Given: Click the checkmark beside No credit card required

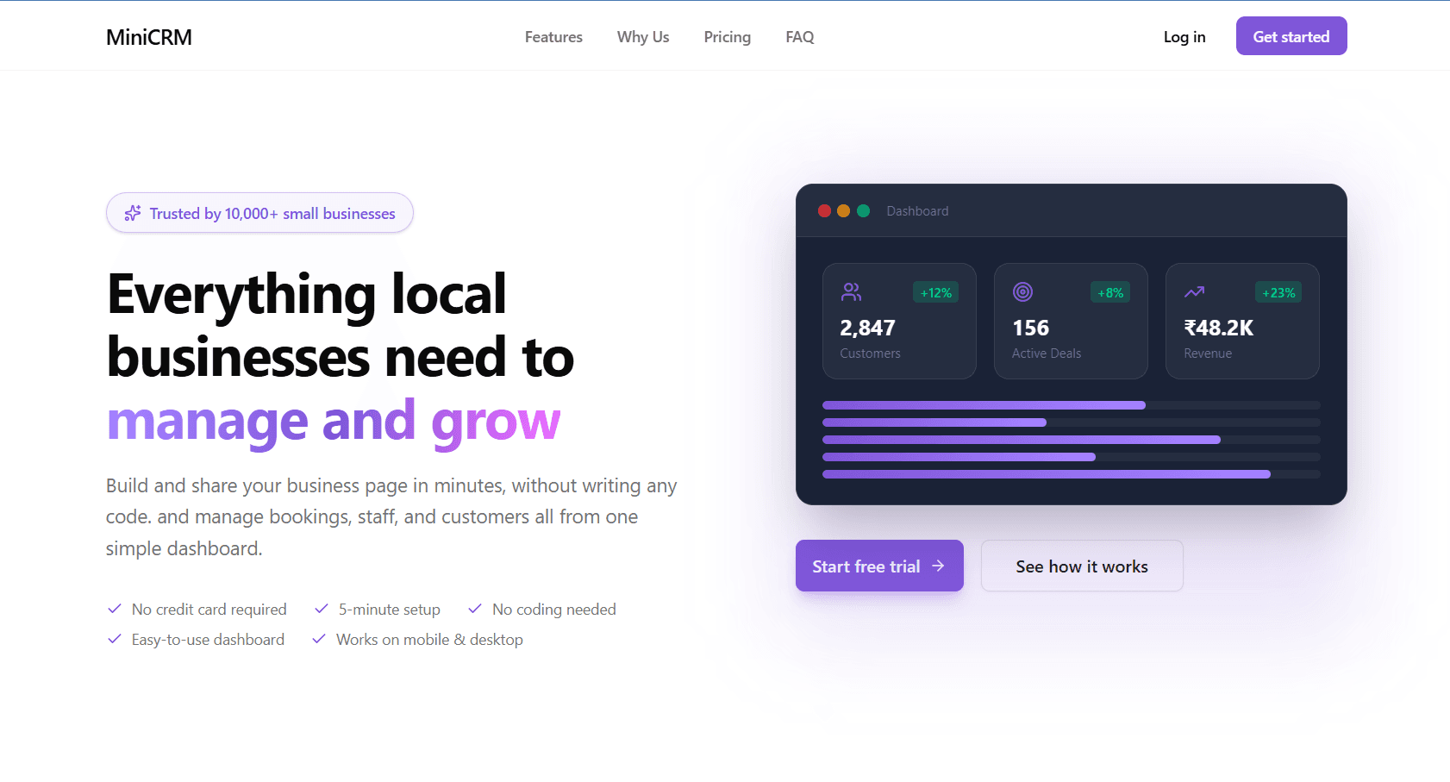Looking at the screenshot, I should [115, 609].
